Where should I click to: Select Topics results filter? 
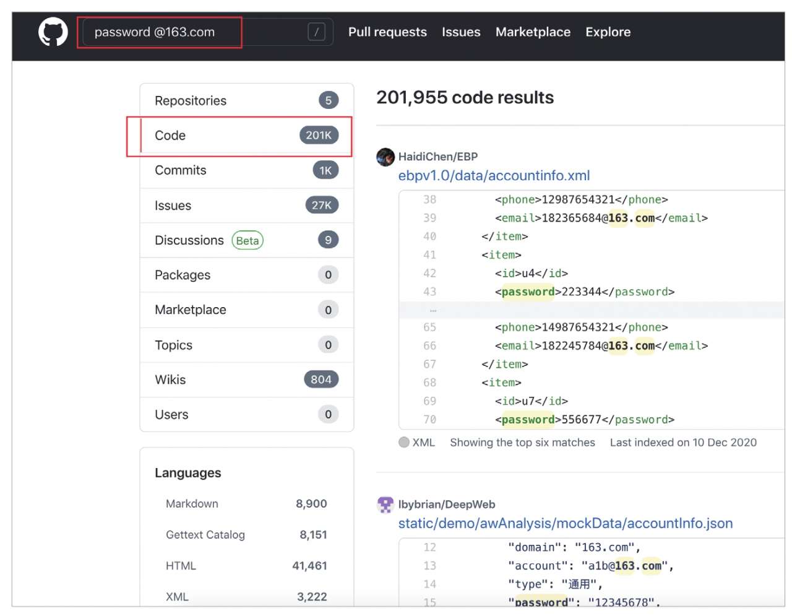coord(247,345)
